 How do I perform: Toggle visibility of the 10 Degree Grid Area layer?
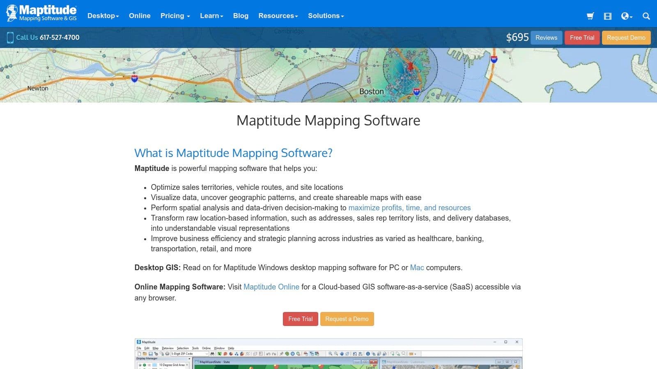(x=144, y=365)
